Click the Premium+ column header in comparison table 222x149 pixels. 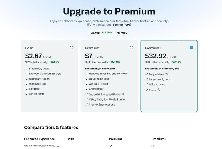159,139
